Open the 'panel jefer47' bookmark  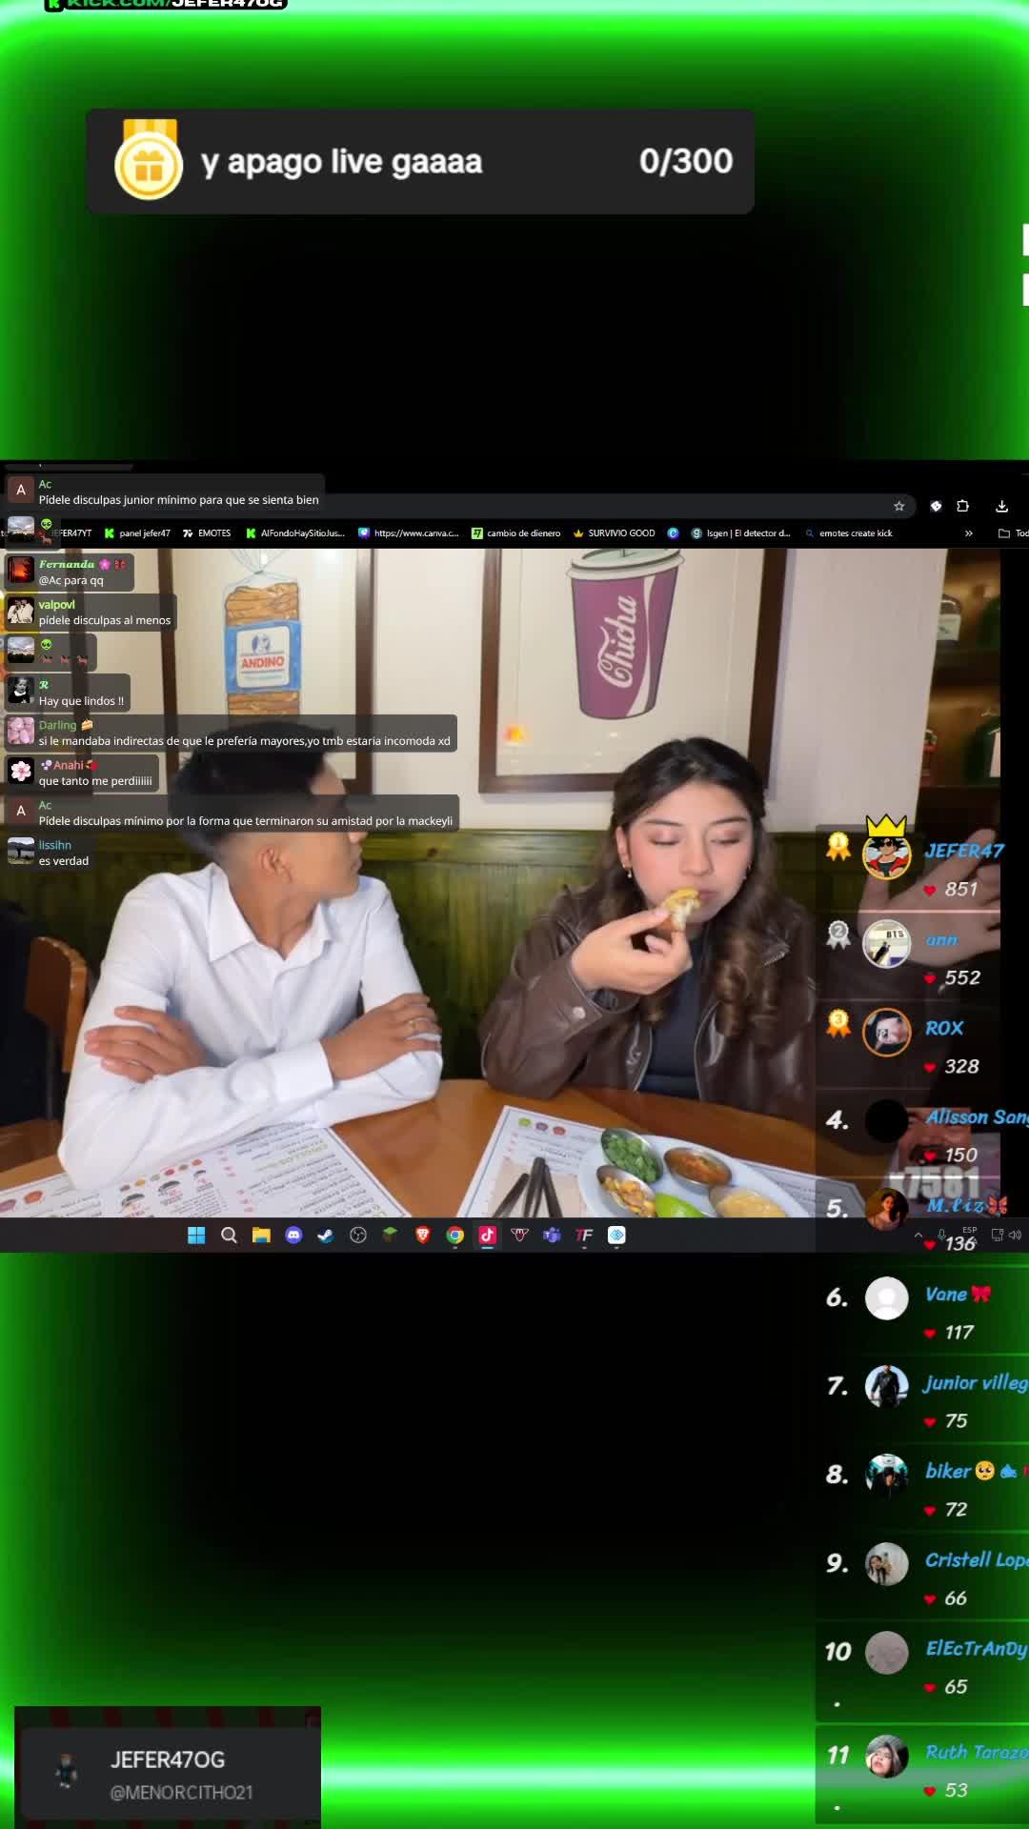(137, 533)
